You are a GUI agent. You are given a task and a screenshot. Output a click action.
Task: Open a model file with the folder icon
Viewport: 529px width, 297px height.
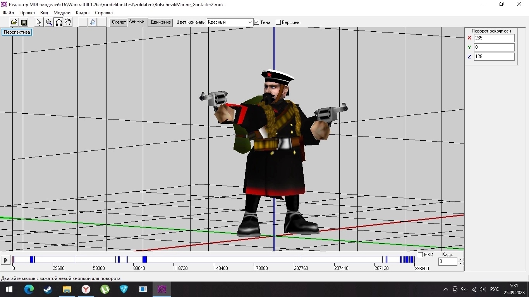click(x=14, y=22)
